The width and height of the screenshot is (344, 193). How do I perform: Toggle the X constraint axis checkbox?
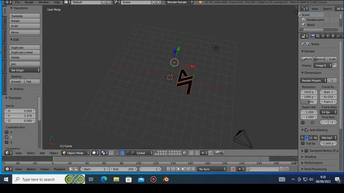6,132
